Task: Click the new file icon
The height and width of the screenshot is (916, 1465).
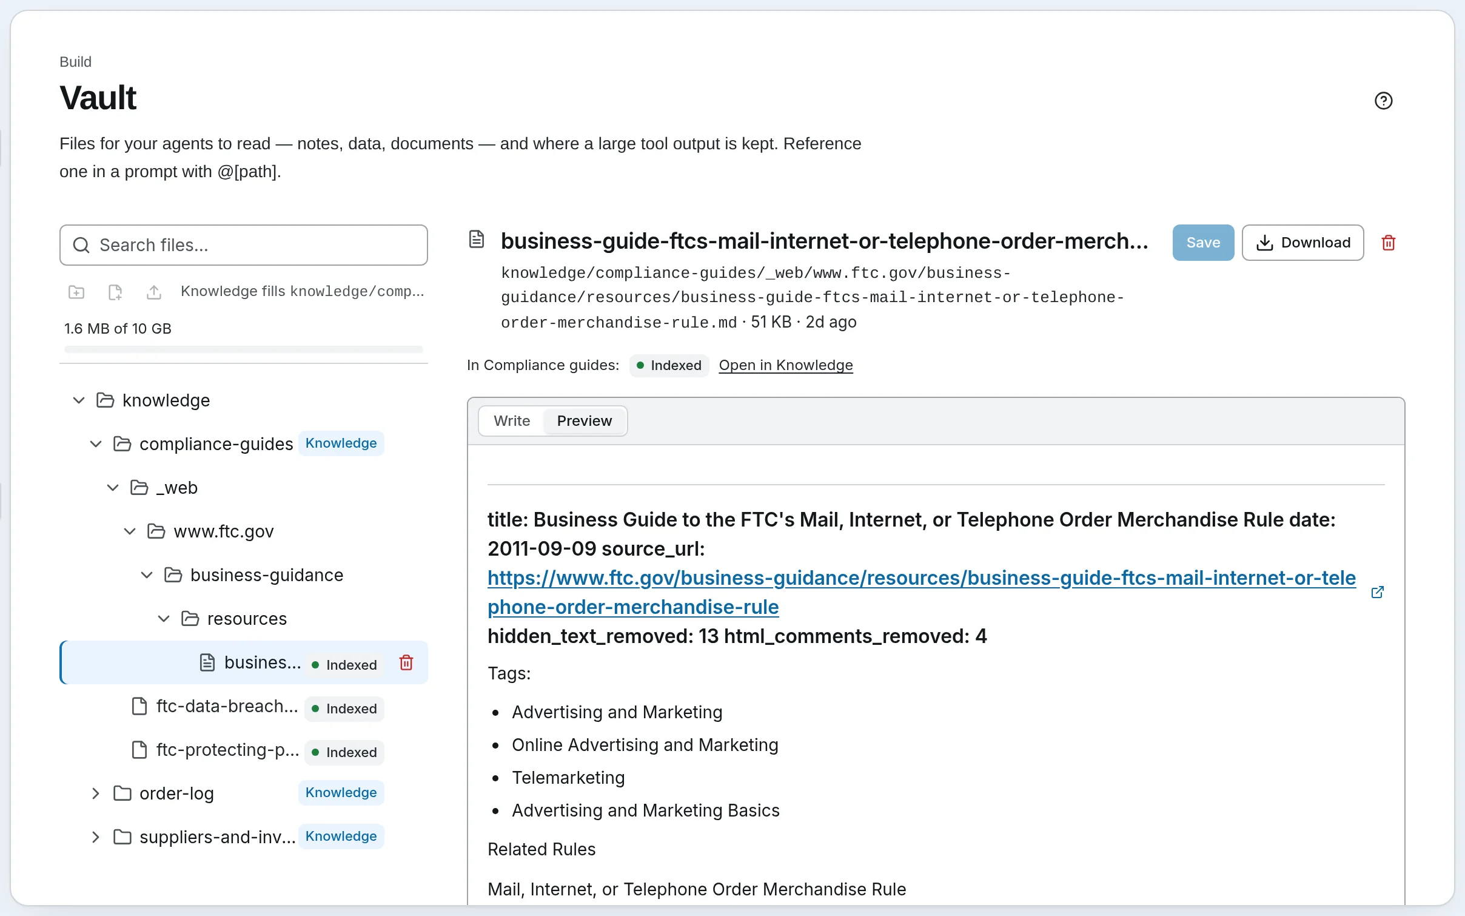Action: coord(115,292)
